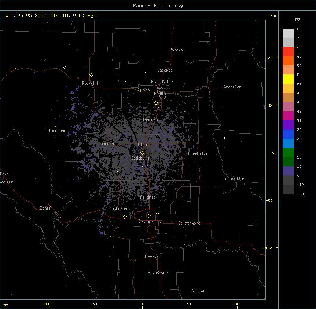This screenshot has width=316, height=309.
Task: Click the Blackfalds city label
Action: pos(162,82)
